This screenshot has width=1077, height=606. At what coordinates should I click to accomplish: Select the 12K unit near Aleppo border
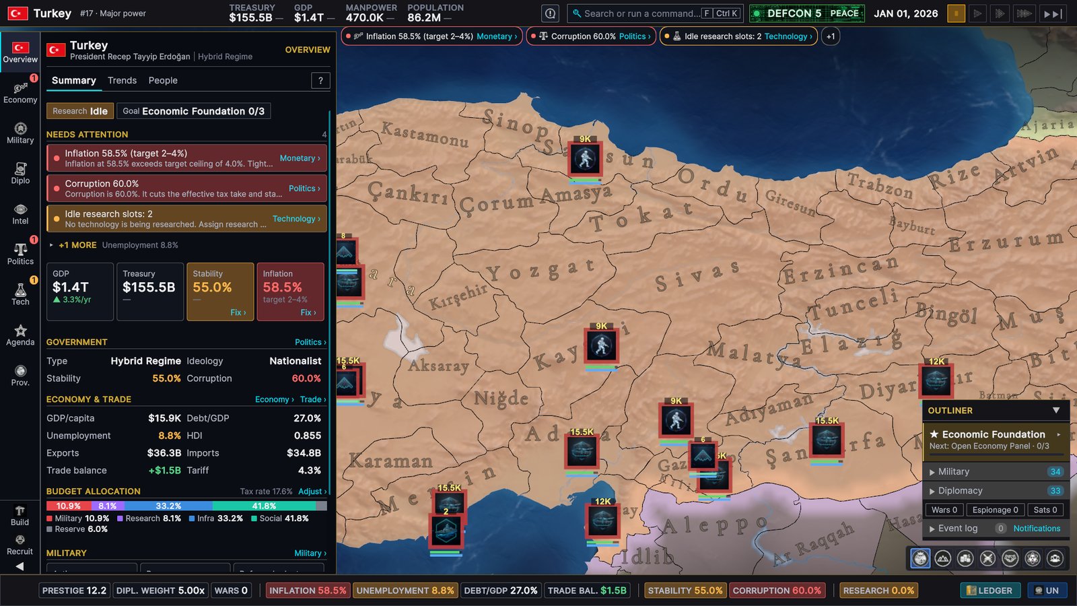602,522
